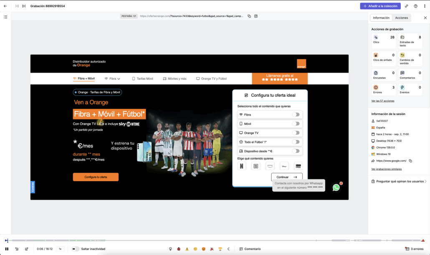The width and height of the screenshot is (430, 255).
Task: Click the timeline playhead start marker
Action: (7, 240)
